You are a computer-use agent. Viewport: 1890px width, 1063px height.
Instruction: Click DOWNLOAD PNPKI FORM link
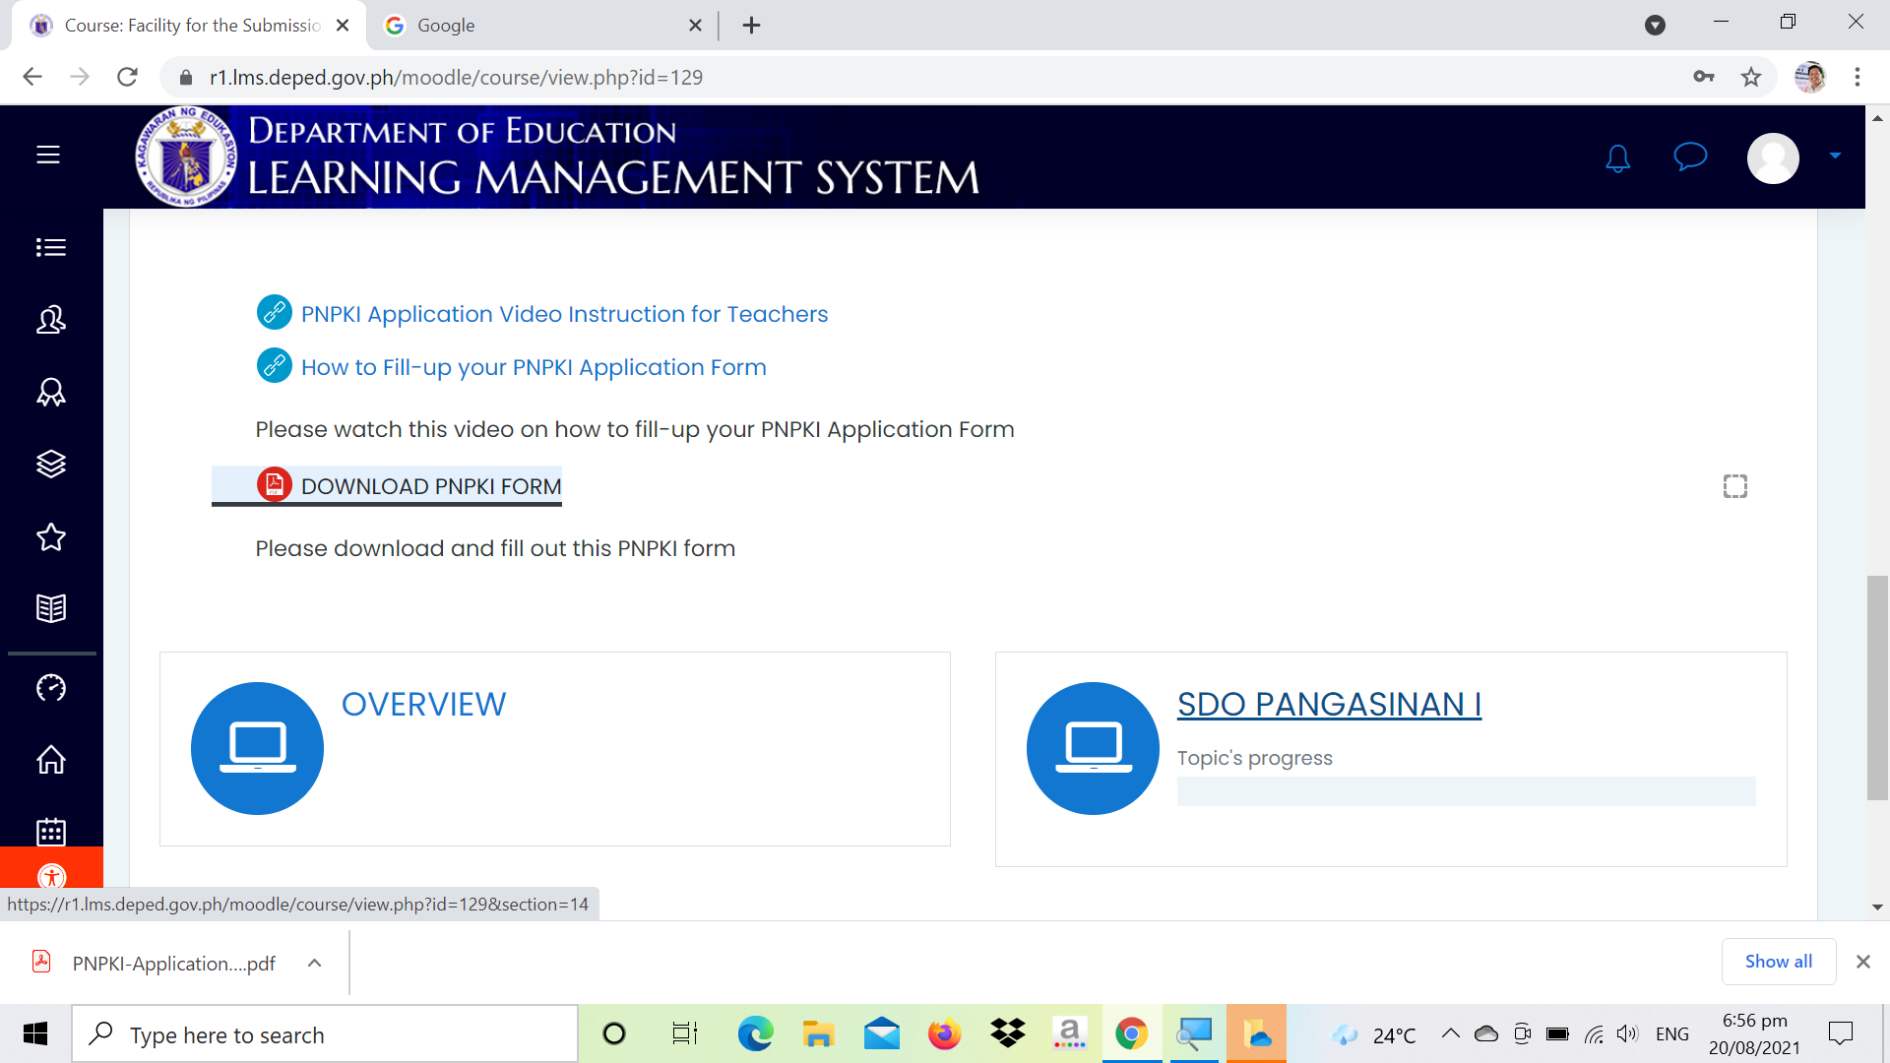coord(431,485)
